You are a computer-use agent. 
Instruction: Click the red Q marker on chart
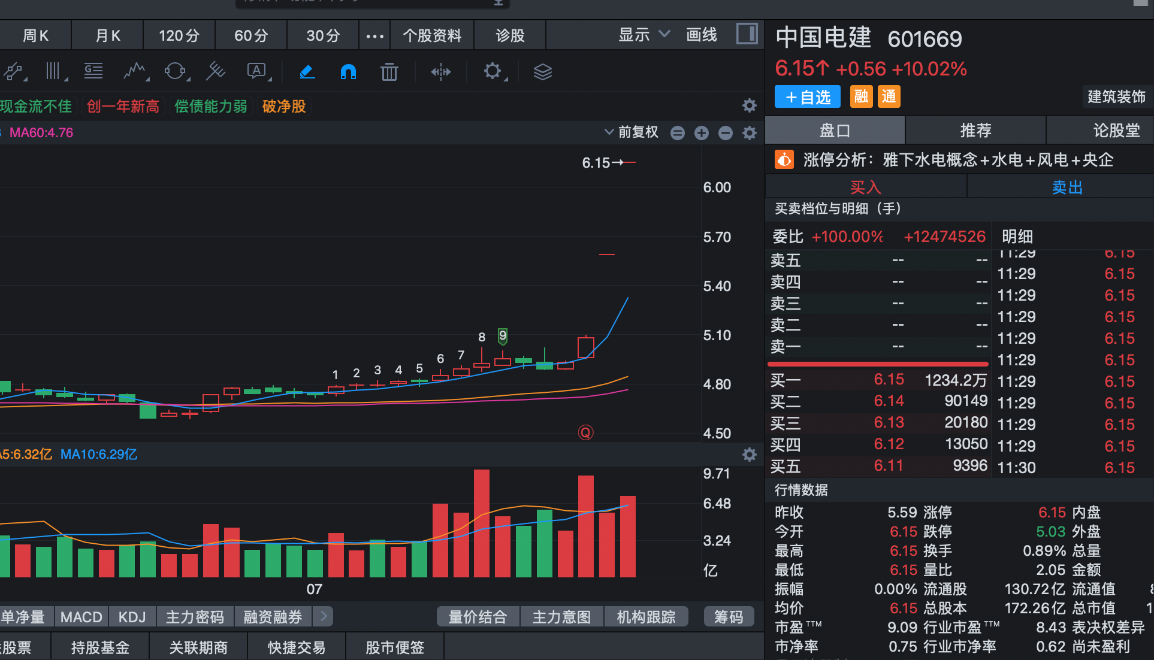click(x=585, y=432)
